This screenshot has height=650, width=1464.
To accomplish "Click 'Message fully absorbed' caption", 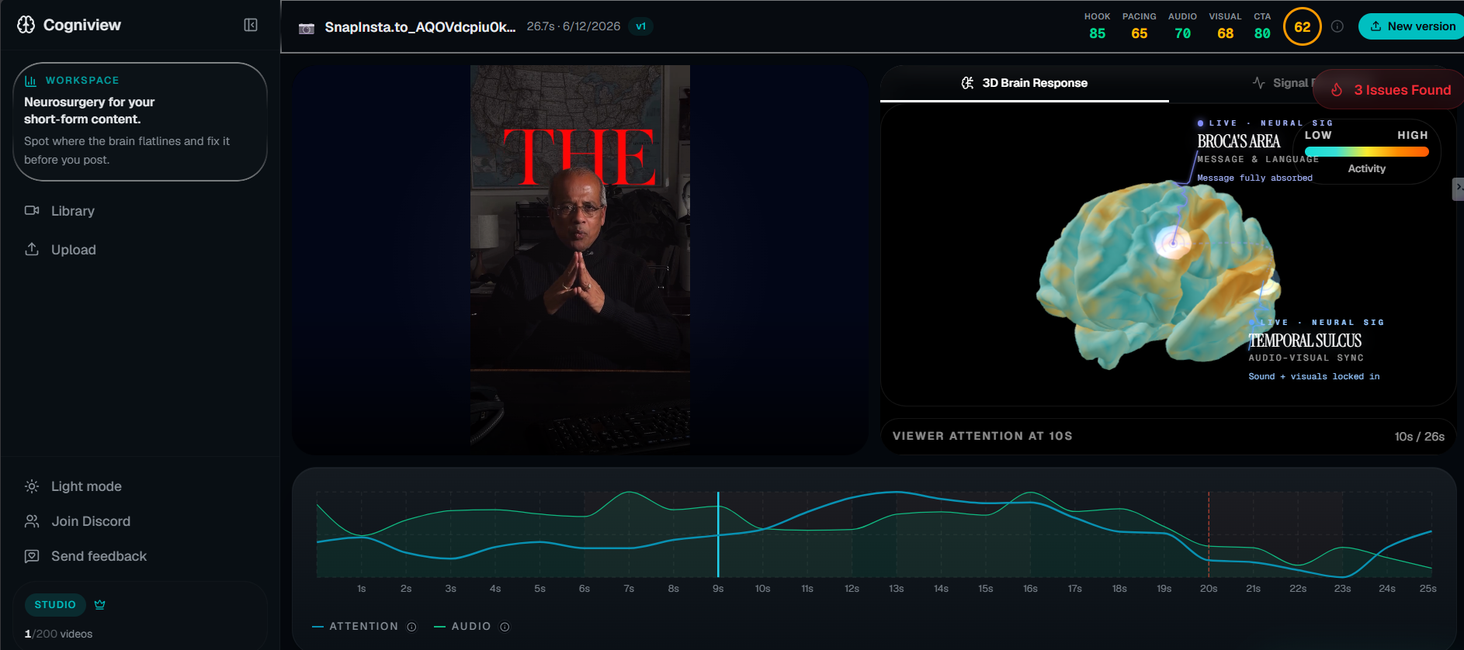I will (1254, 178).
